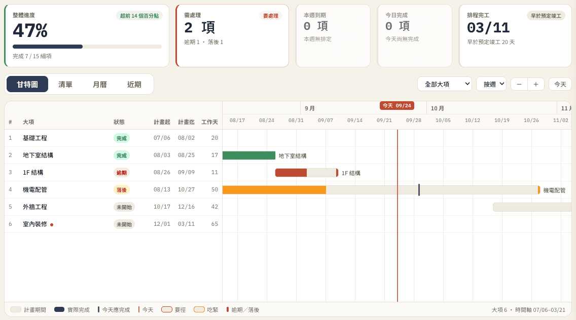Sort by the 工作天 column header
Viewport: 576px width, 320px height.
tap(209, 122)
